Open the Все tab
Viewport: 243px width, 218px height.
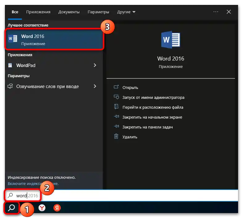tap(15, 12)
